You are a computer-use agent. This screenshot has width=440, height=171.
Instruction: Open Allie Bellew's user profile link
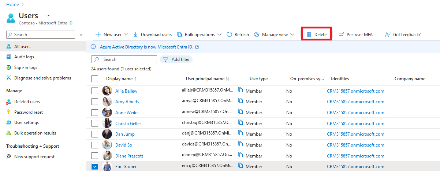126,91
